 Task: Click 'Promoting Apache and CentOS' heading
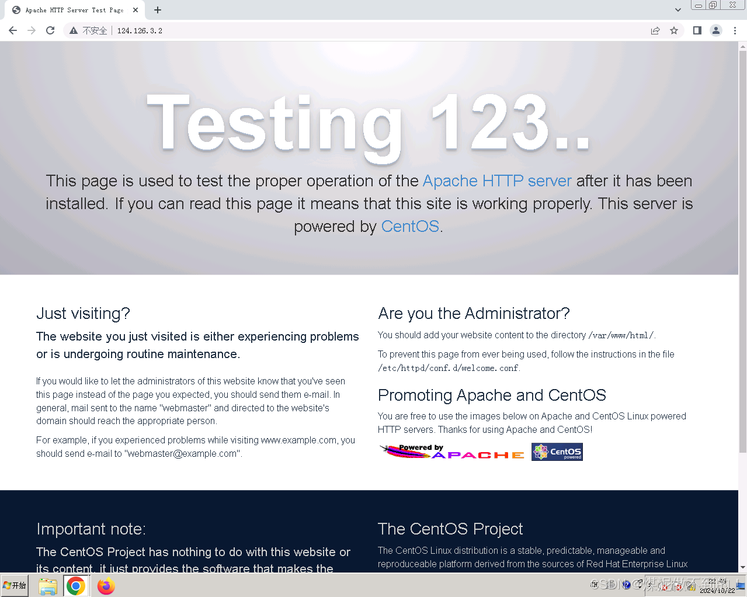[x=492, y=395]
